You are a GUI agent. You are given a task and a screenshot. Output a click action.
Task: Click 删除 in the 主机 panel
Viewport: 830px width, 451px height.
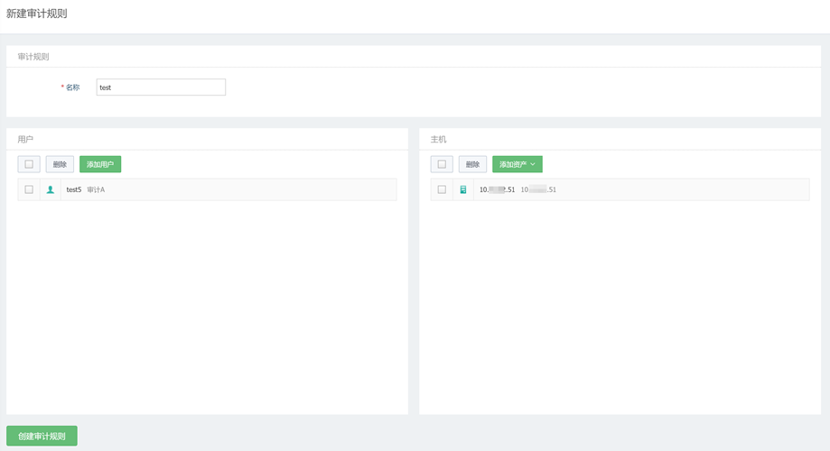point(472,164)
